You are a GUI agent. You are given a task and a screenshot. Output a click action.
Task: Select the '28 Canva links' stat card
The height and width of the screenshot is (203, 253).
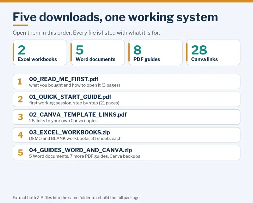pos(213,52)
